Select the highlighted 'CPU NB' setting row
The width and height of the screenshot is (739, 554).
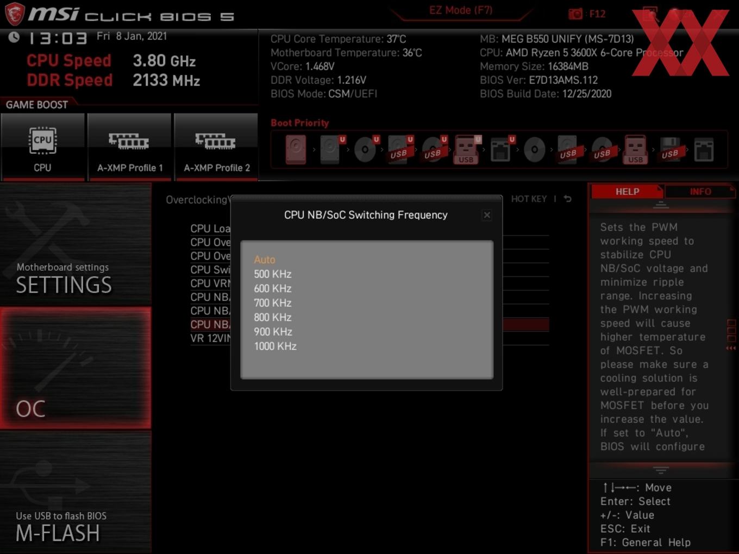pos(210,324)
